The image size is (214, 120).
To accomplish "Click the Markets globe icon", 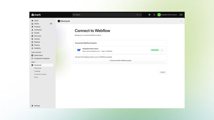I will pyautogui.click(x=32, y=42).
